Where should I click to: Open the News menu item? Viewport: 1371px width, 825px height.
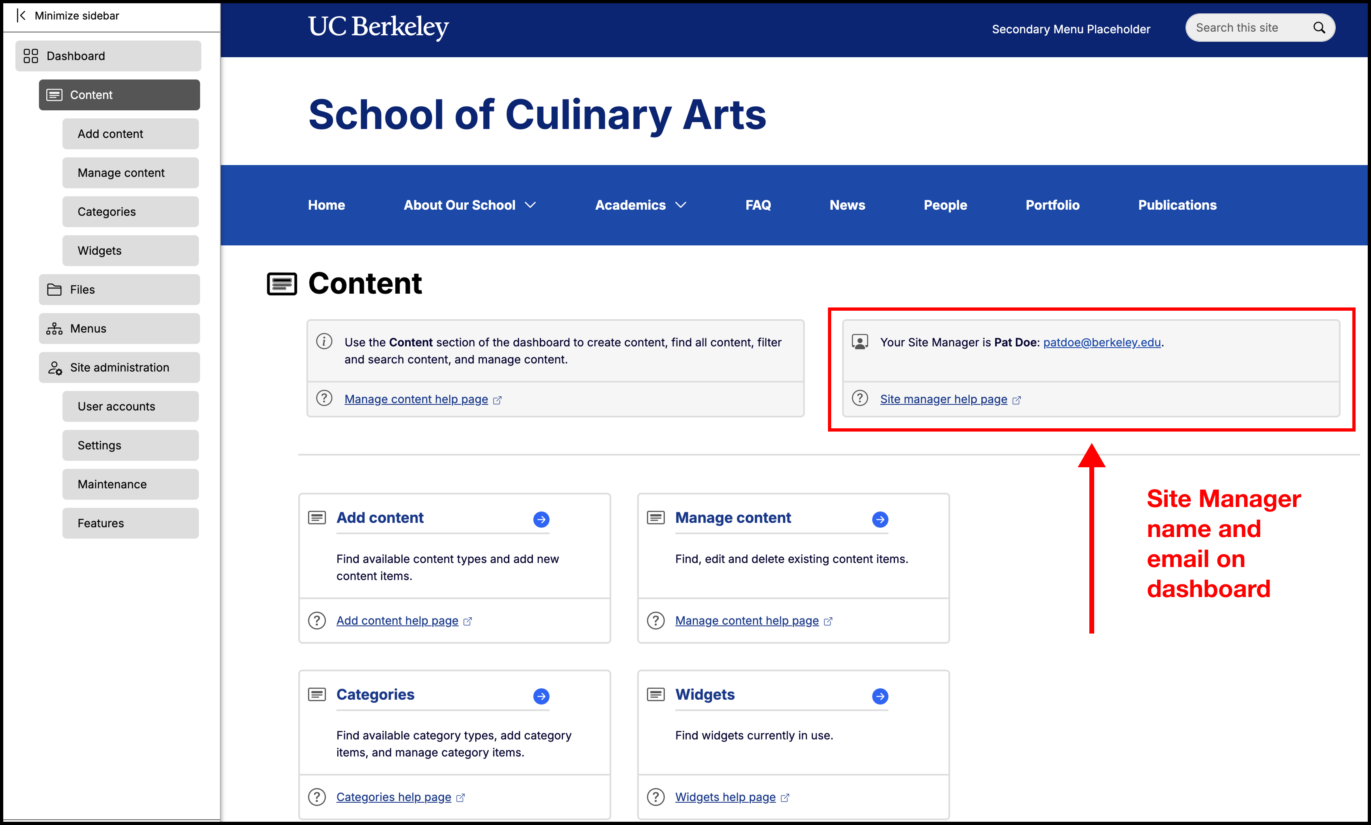[847, 205]
